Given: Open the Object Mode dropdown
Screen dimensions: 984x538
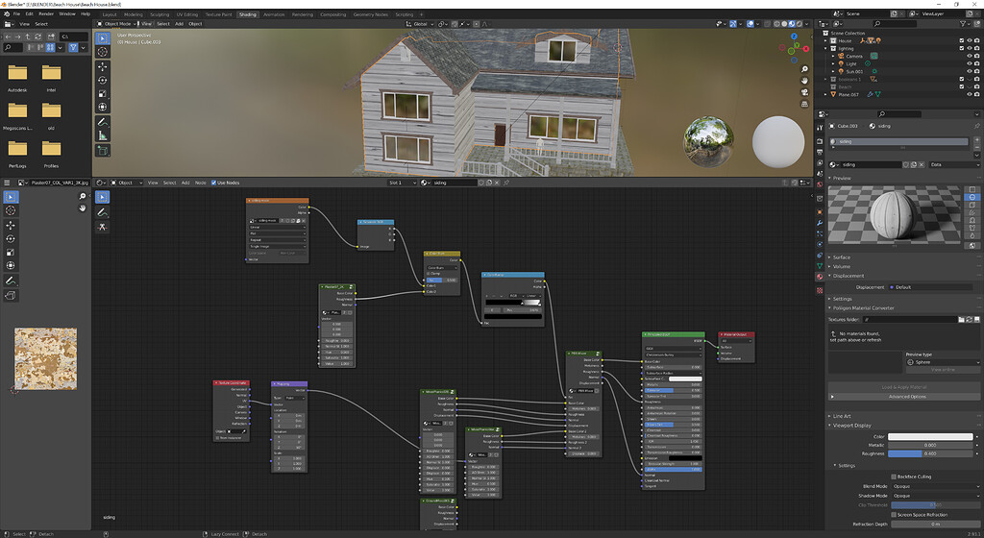Looking at the screenshot, I should [115, 24].
